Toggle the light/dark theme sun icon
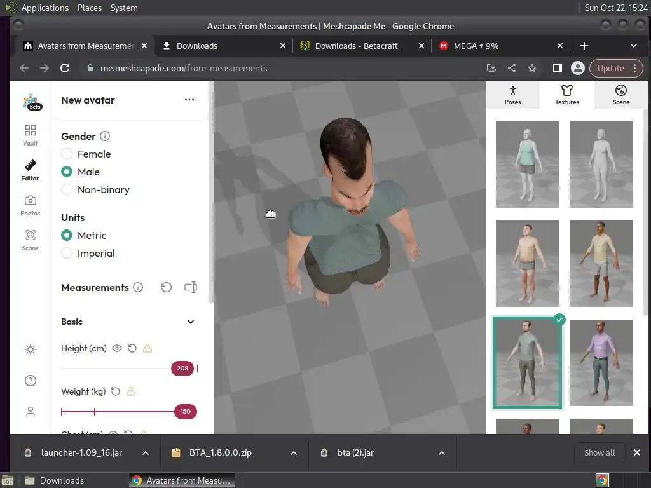 pyautogui.click(x=31, y=349)
